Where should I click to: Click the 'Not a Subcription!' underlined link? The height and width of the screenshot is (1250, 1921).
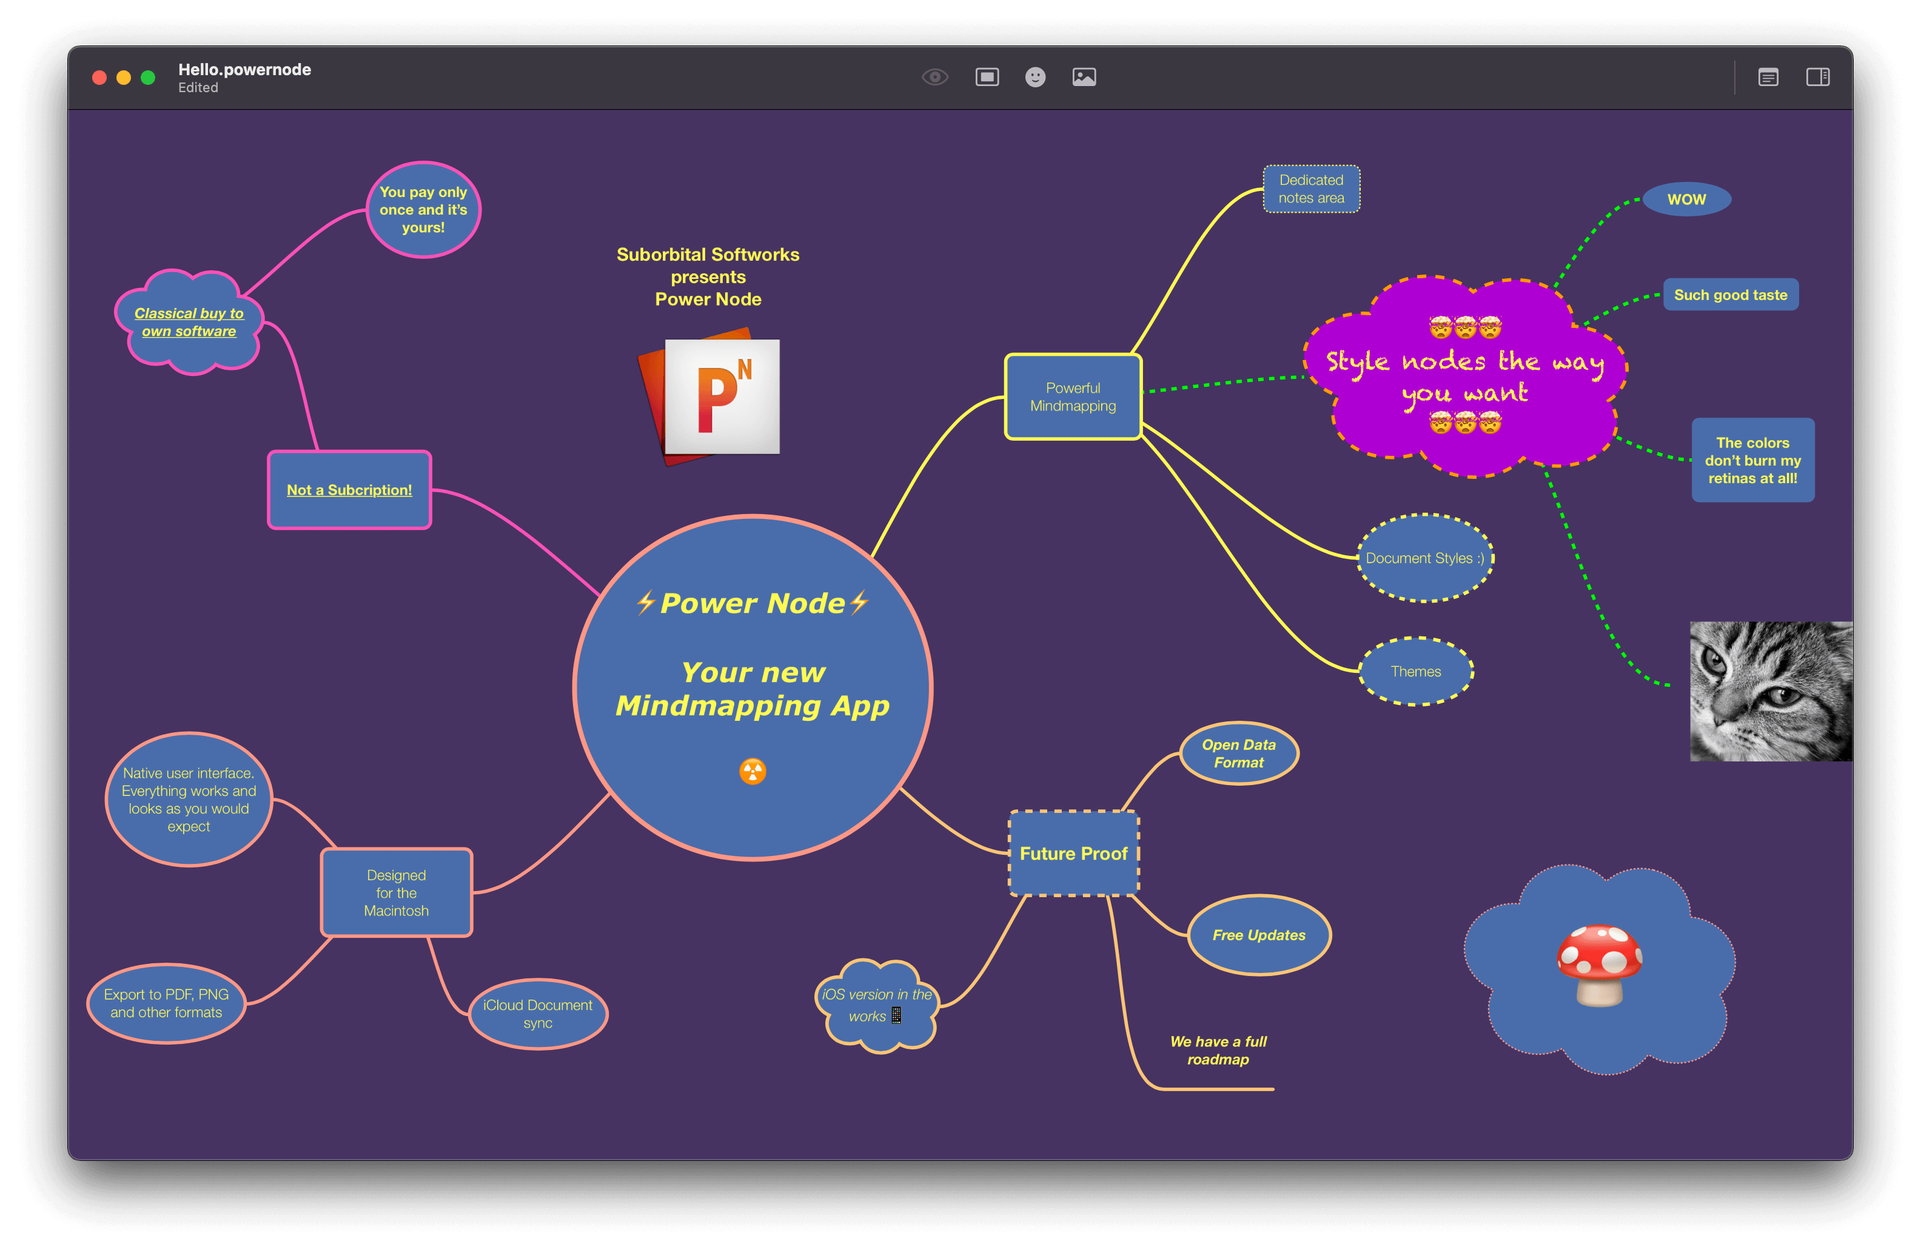click(349, 490)
